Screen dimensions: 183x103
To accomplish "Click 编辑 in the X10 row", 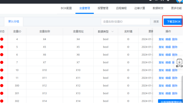I will coord(168,70).
